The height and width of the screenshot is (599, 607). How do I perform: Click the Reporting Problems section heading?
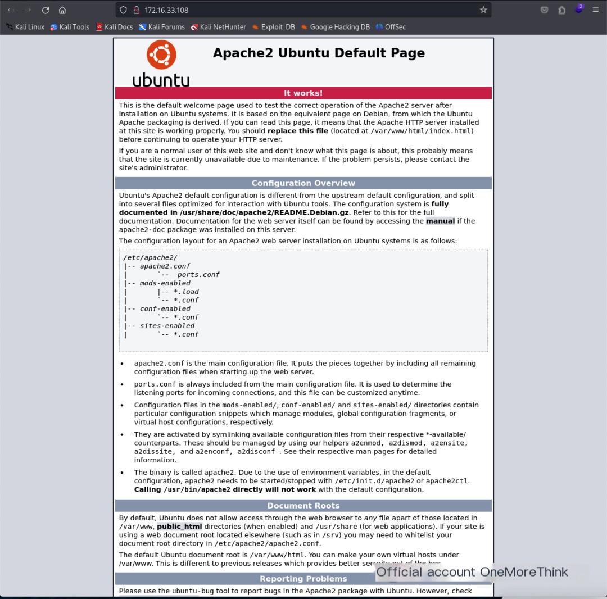click(303, 579)
